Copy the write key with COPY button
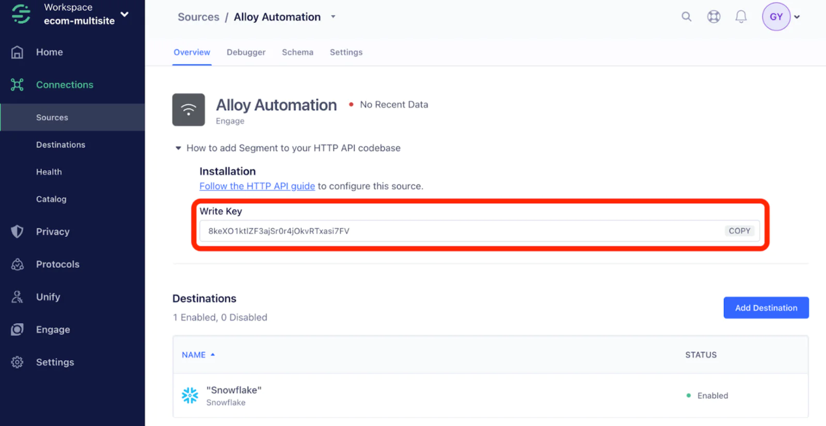826x426 pixels. pos(739,231)
